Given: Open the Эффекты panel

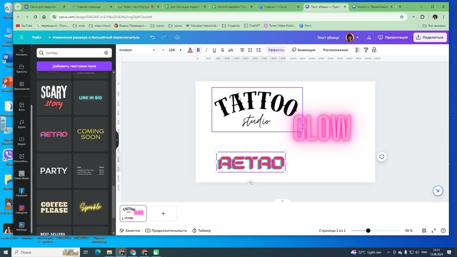Looking at the screenshot, I should [276, 50].
